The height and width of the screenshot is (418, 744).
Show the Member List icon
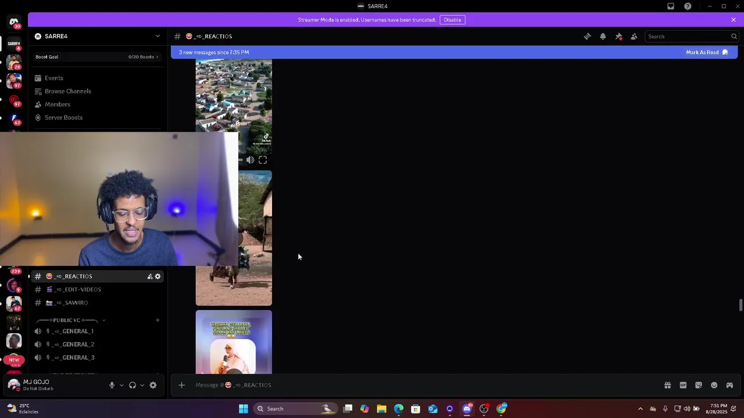[634, 37]
